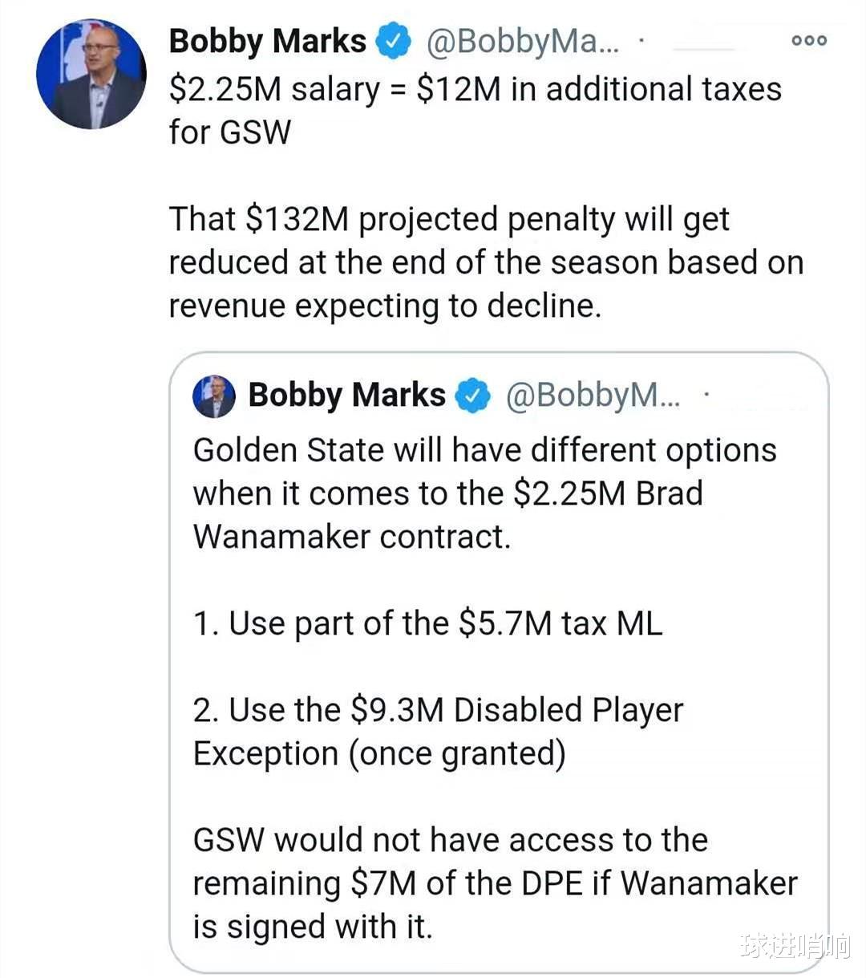
Task: Click "2. Use the $9.3M Disabled Player" line
Action: pos(438,710)
